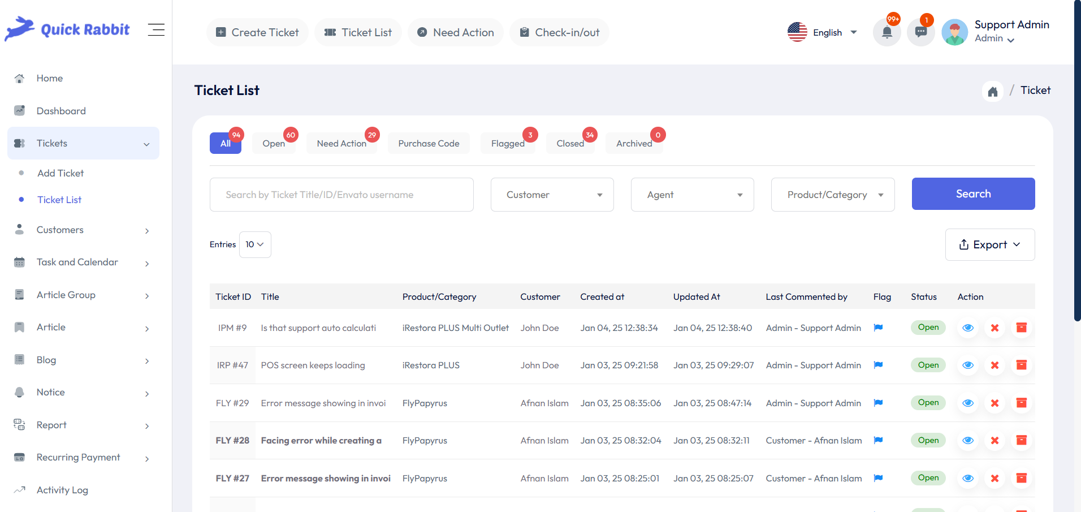Open the Entries count dropdown
The image size is (1081, 512).
coord(254,244)
